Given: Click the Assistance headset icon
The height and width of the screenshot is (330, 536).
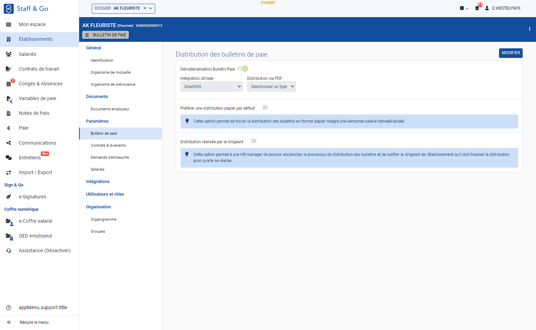Looking at the screenshot, I should 9,251.
